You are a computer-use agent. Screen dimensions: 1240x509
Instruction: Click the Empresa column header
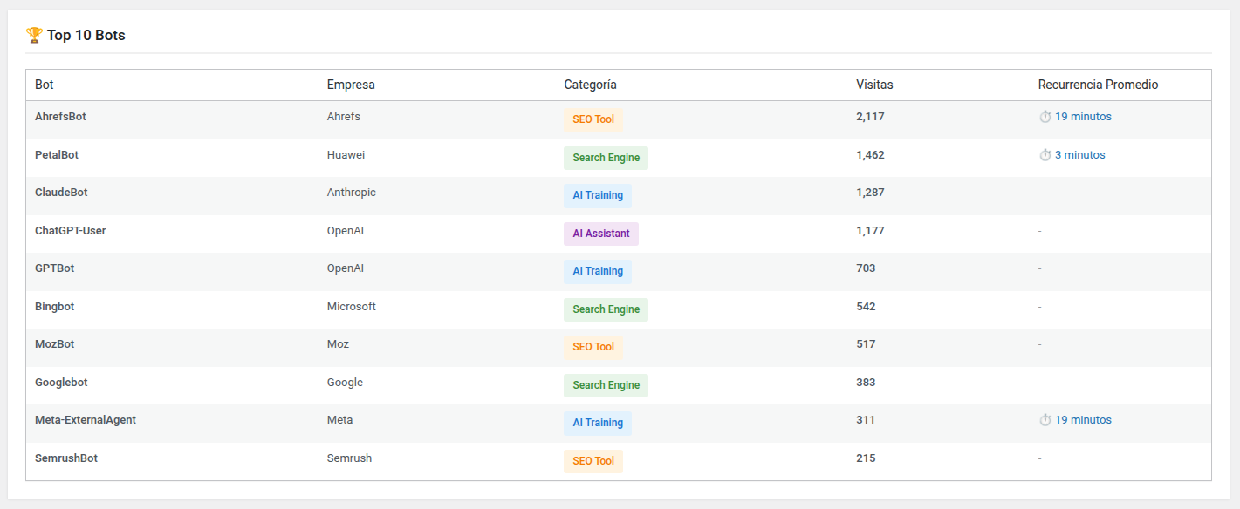coord(351,85)
